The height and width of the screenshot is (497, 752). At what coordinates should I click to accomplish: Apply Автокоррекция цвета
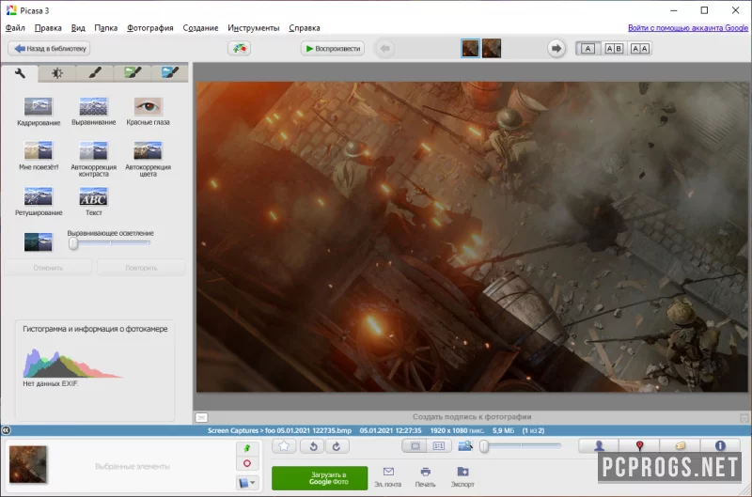click(x=148, y=159)
